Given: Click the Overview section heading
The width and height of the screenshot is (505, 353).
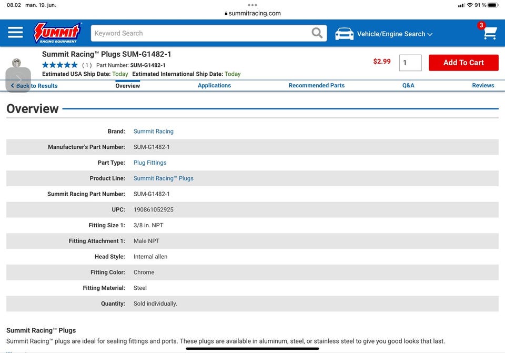Looking at the screenshot, I should point(33,109).
